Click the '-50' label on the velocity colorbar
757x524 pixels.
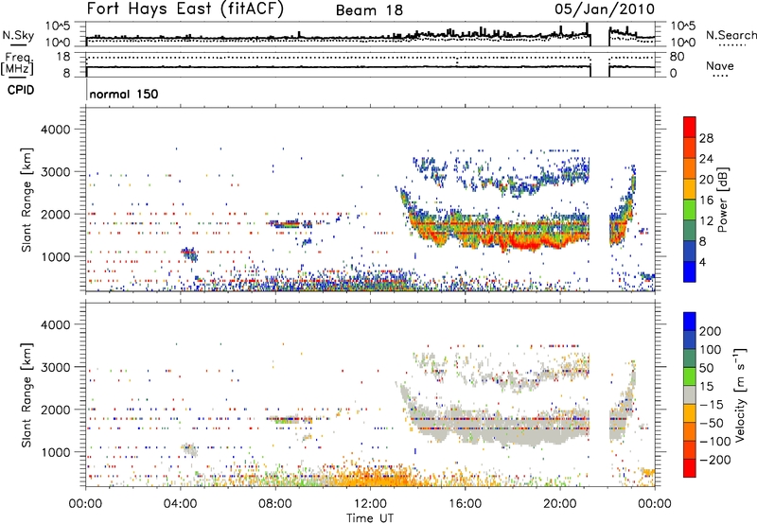tap(712, 424)
